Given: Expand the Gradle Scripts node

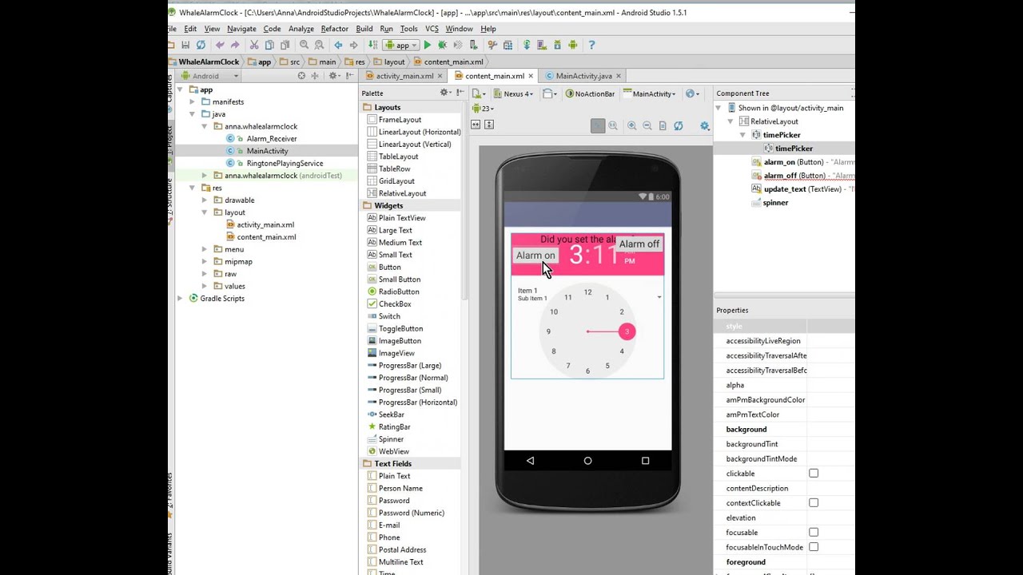Looking at the screenshot, I should pos(181,299).
